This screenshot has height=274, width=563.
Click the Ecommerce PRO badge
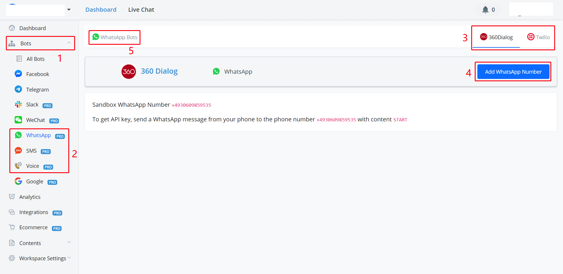point(57,228)
